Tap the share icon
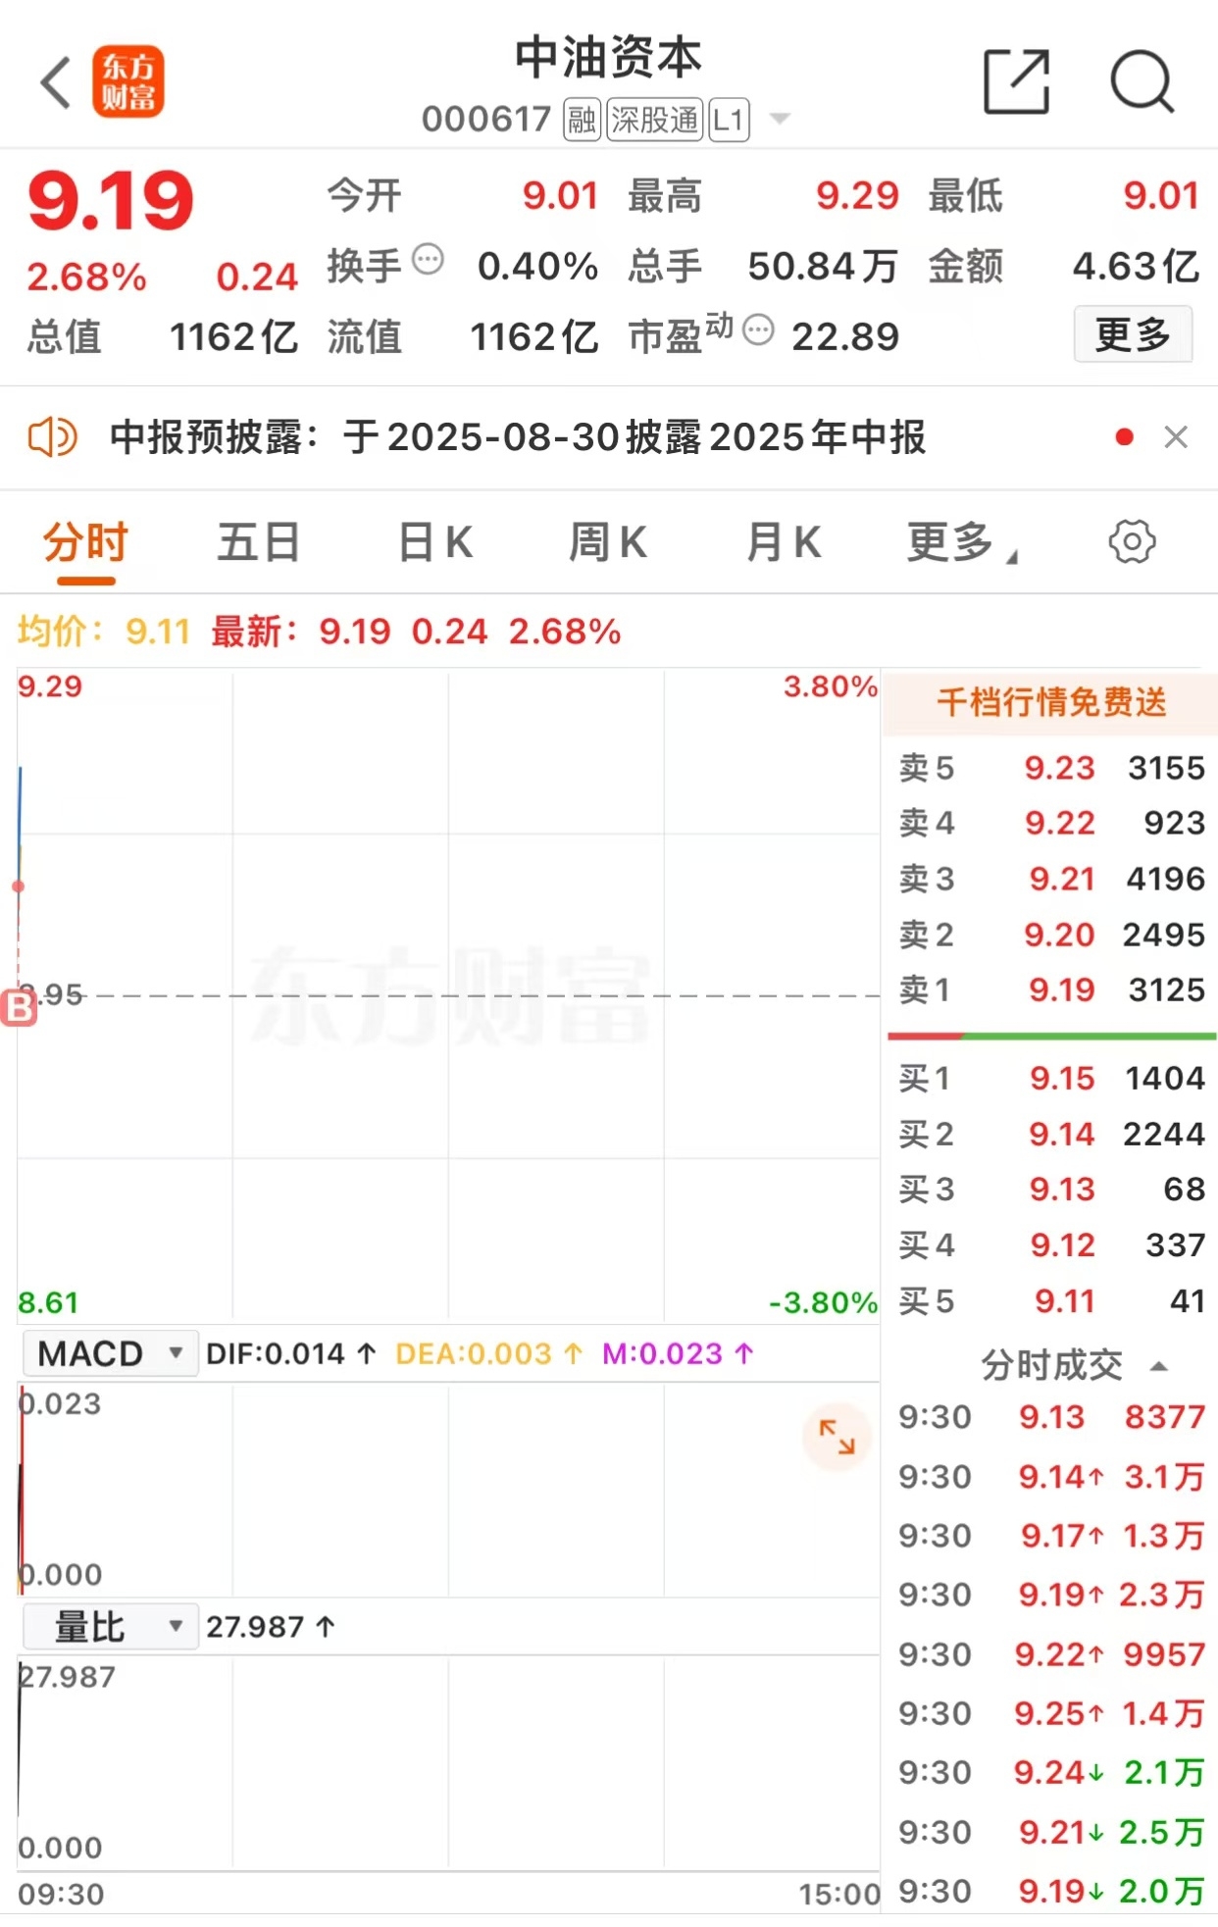 point(1016,82)
